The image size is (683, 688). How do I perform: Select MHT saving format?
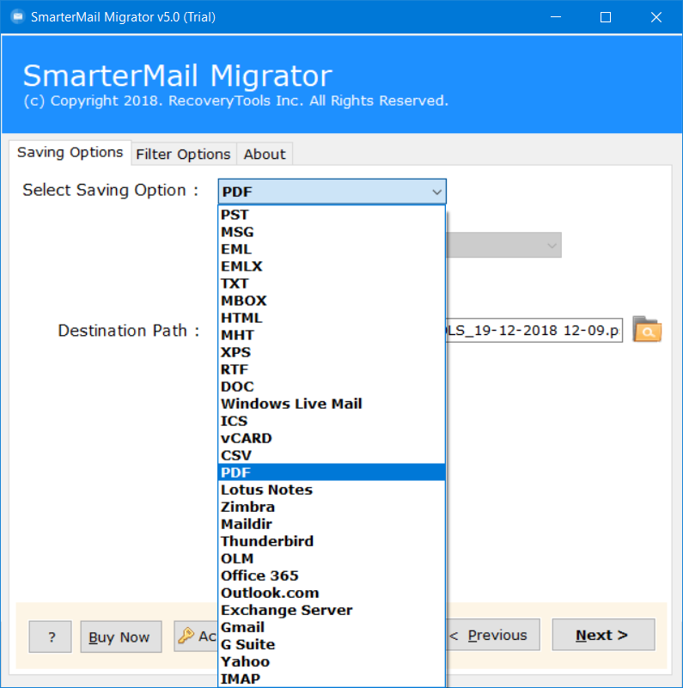coord(332,335)
